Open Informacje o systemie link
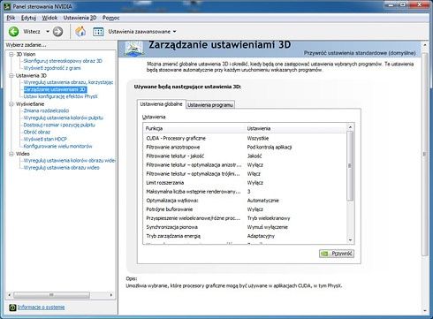 point(41,308)
